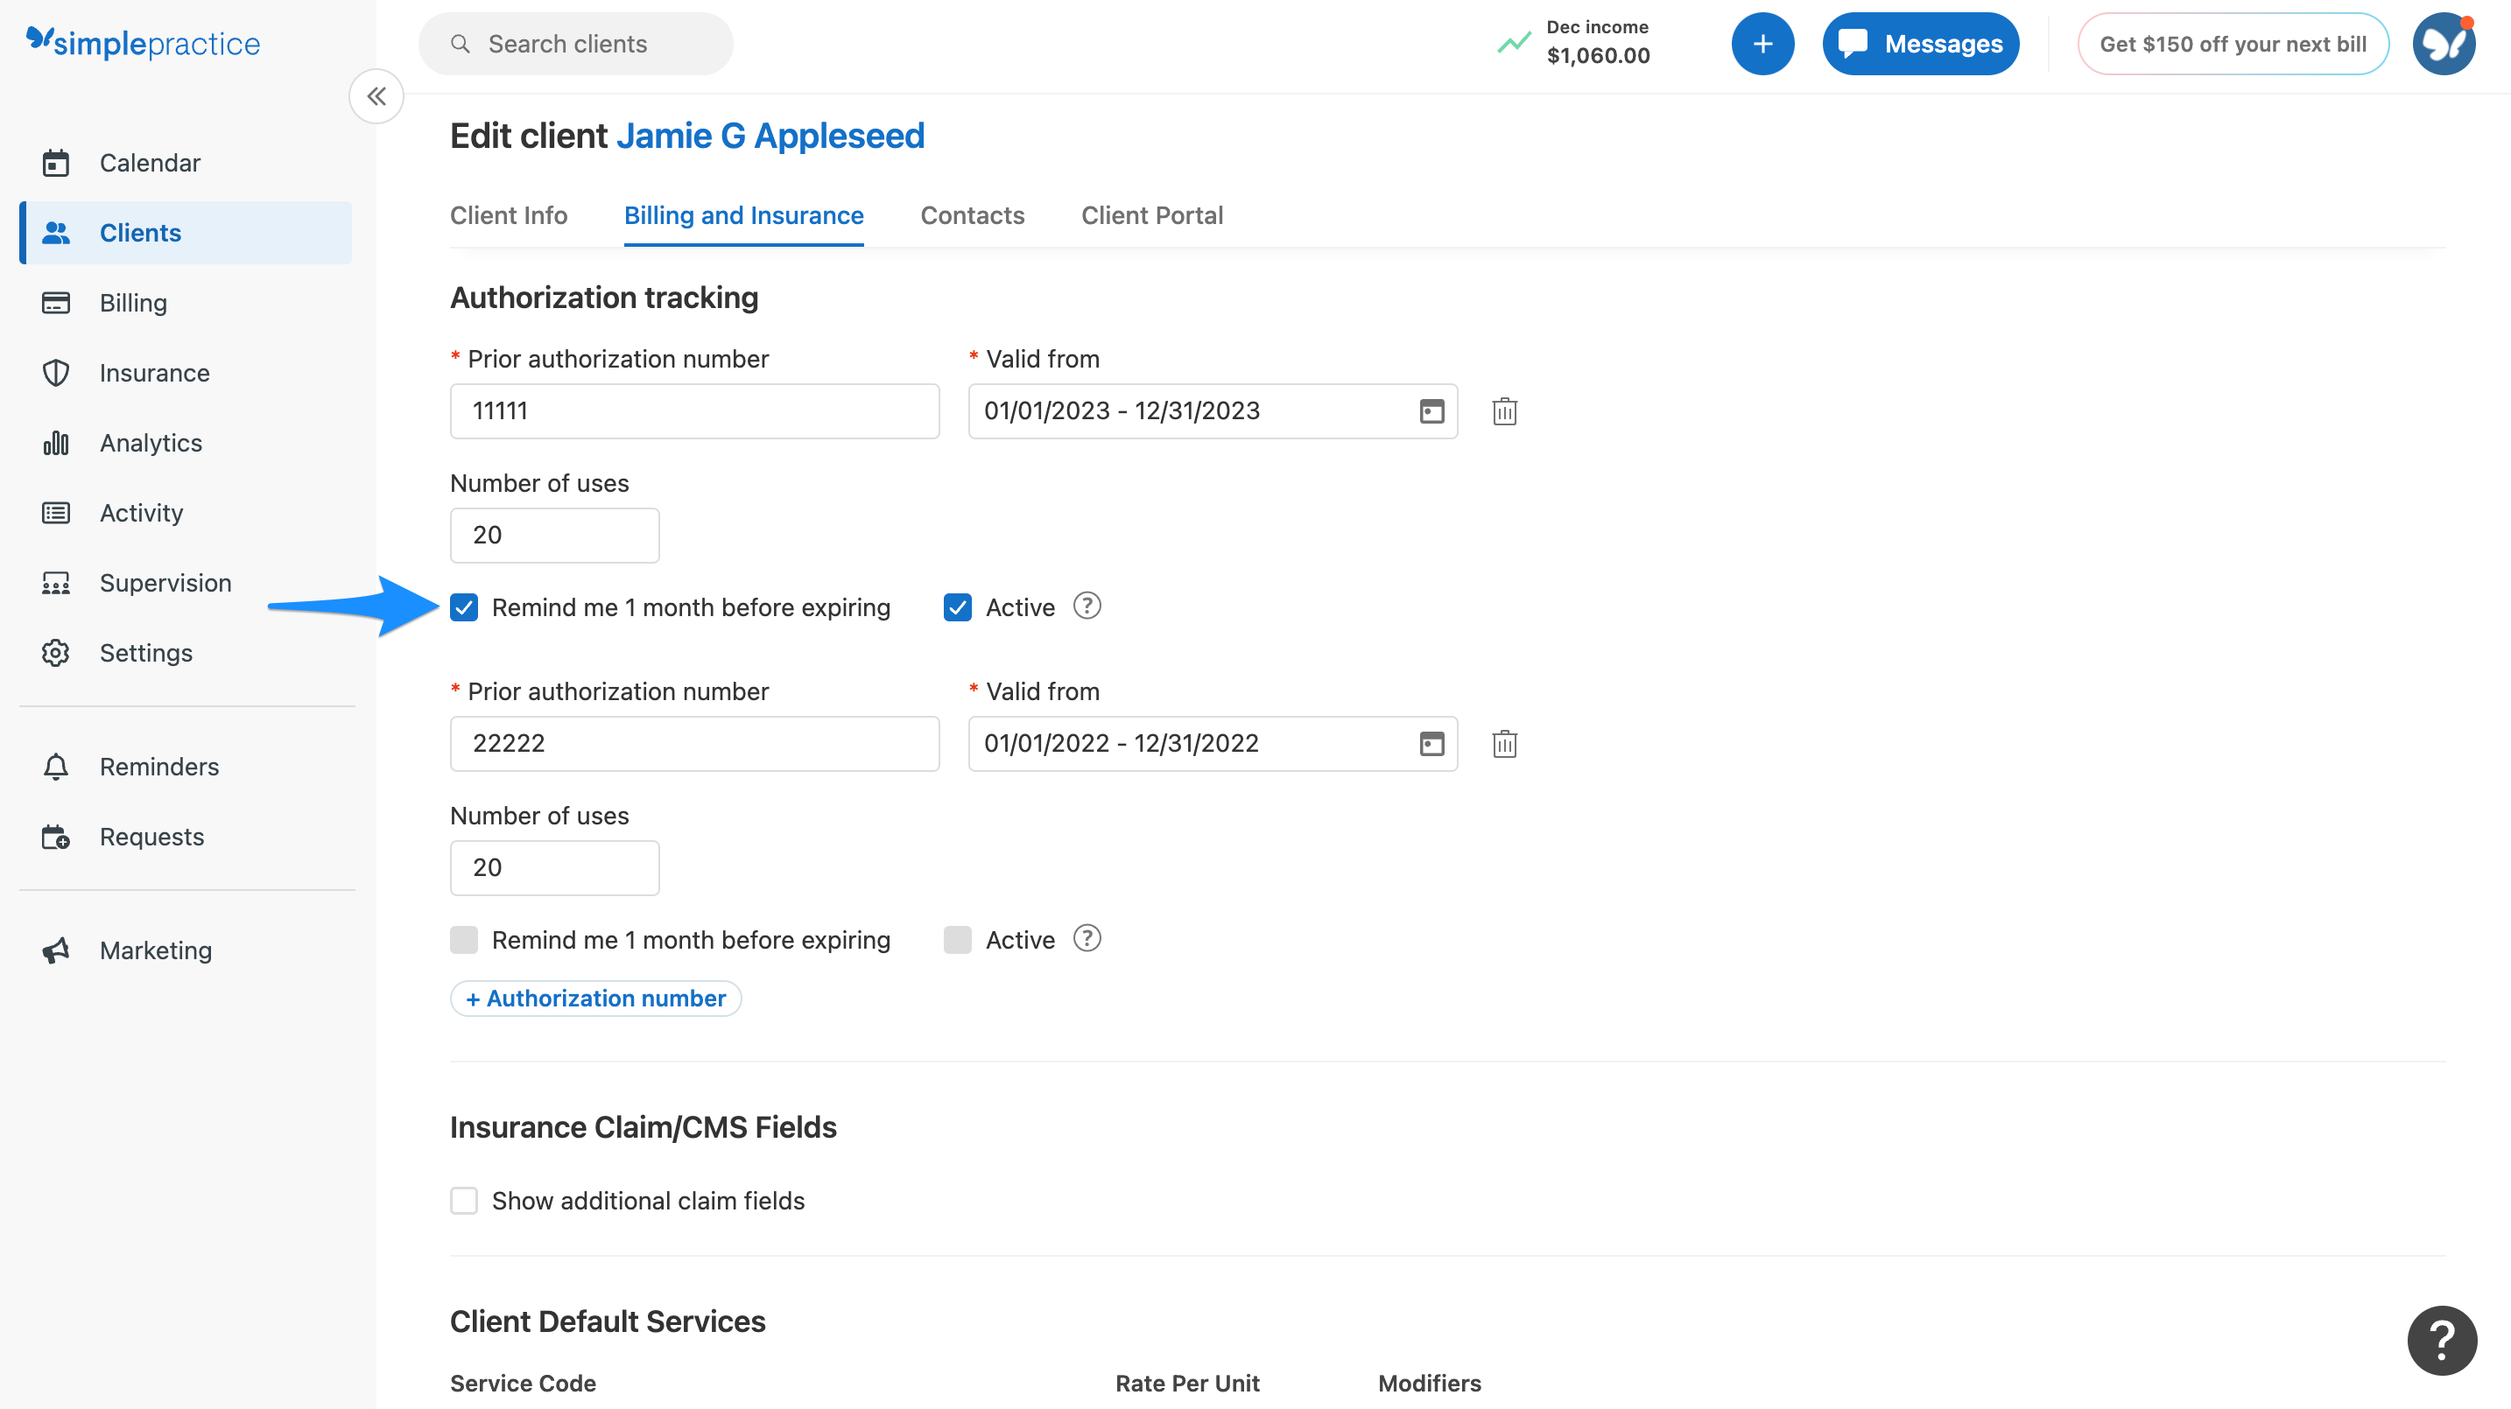Uncheck Remind me 1 month before expiring
This screenshot has height=1409, width=2511.
coord(464,606)
